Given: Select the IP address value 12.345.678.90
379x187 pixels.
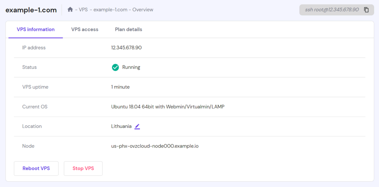Looking at the screenshot, I should pyautogui.click(x=127, y=48).
